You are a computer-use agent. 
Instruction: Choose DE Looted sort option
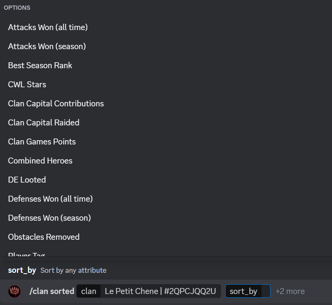(27, 180)
